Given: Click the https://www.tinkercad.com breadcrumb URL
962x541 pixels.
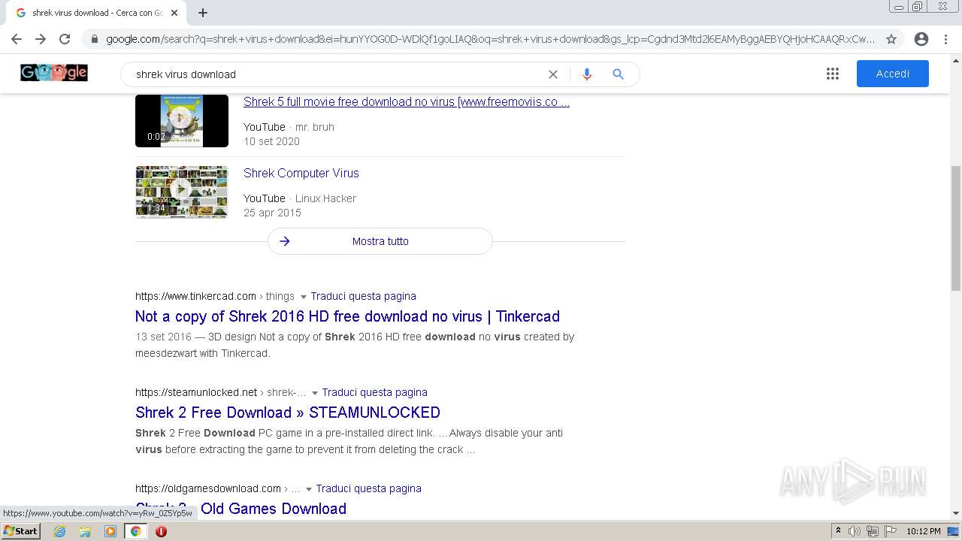Looking at the screenshot, I should (195, 296).
